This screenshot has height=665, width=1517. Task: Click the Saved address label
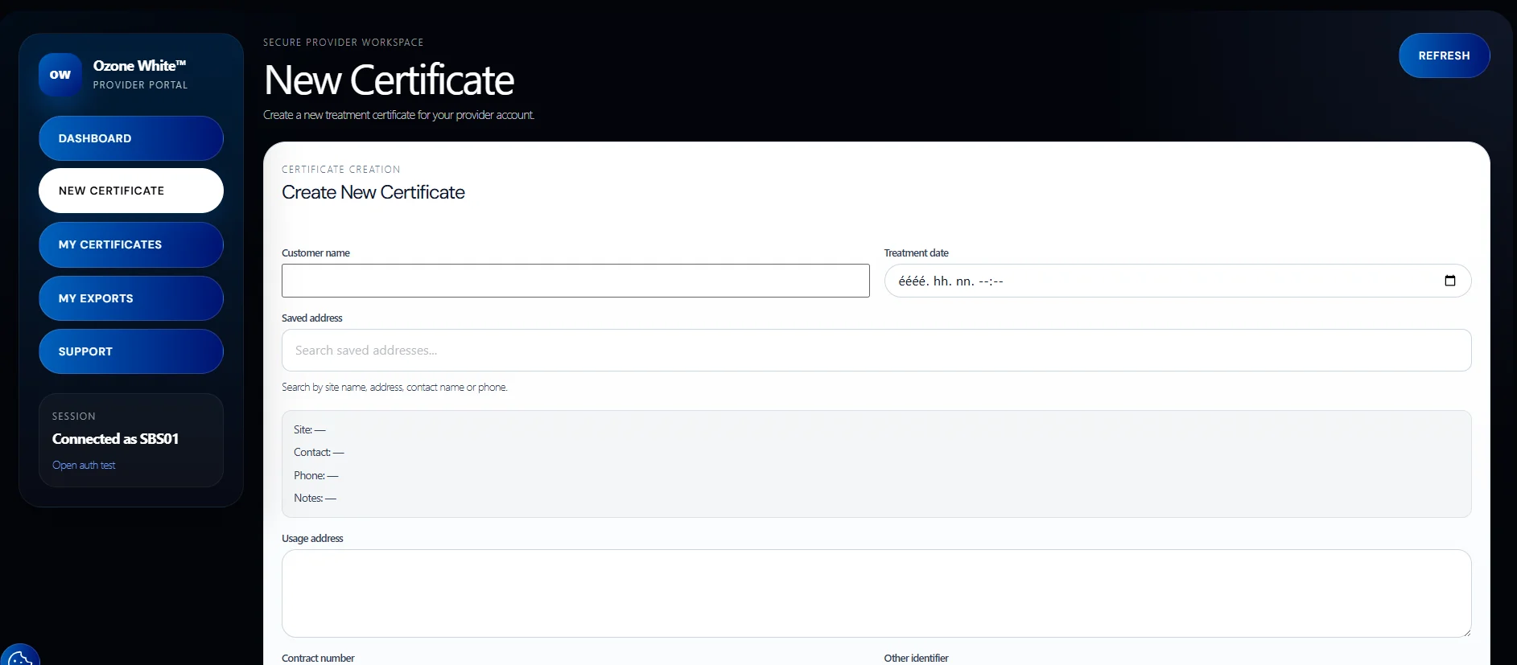[312, 318]
